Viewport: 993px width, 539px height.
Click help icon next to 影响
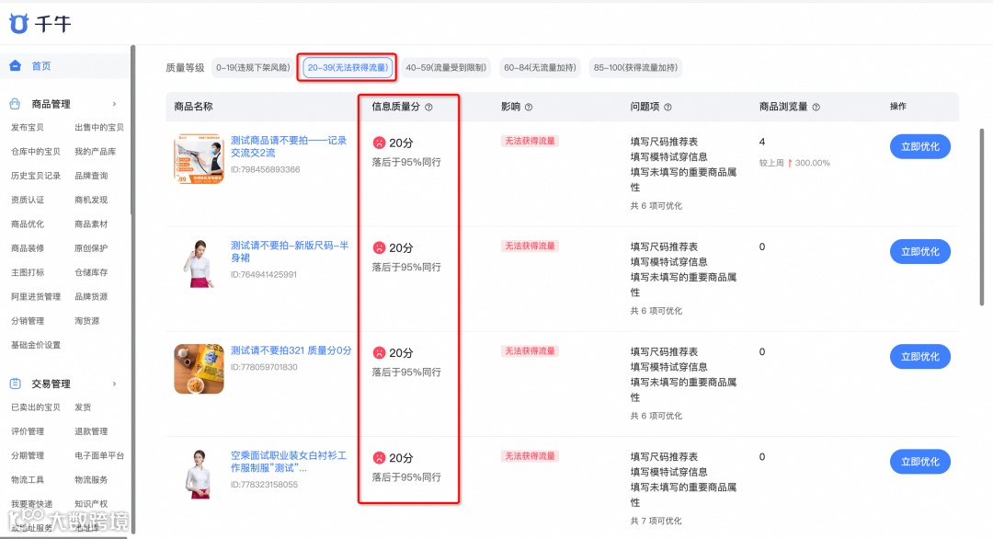click(x=529, y=107)
